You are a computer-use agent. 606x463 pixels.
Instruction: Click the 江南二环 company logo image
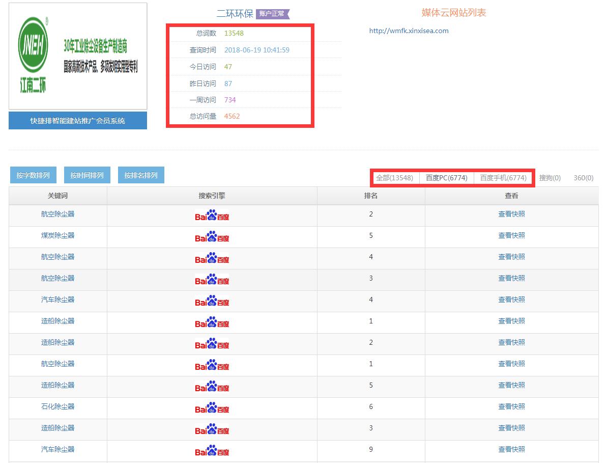click(78, 56)
